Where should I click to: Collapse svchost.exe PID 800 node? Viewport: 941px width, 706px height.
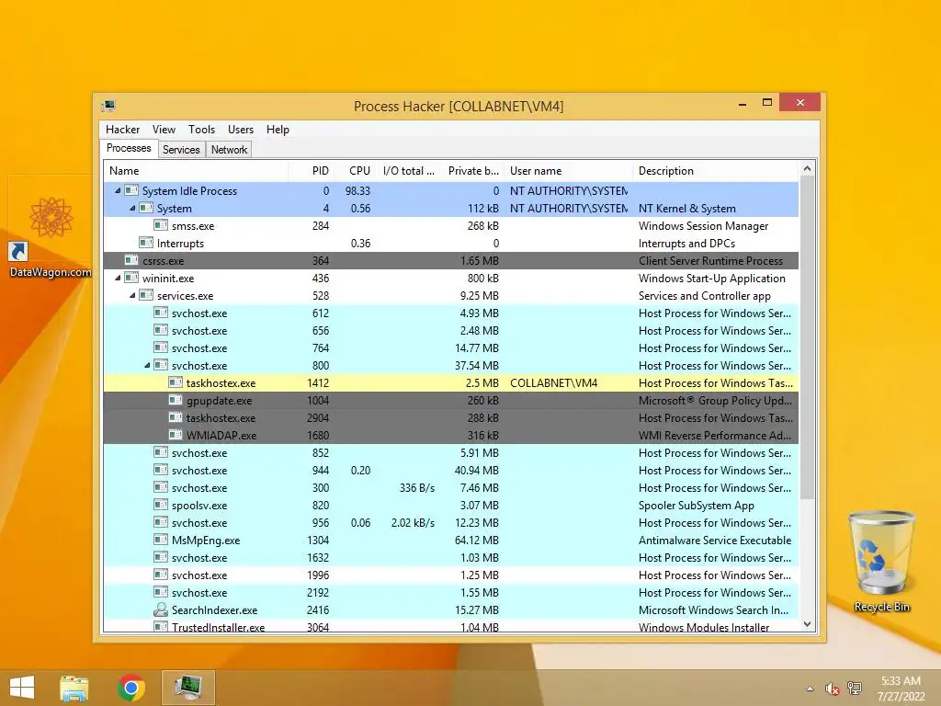coord(147,365)
